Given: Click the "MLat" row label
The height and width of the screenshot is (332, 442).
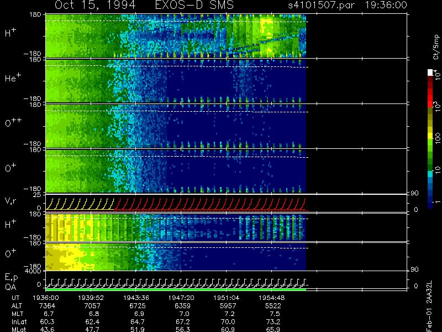Looking at the screenshot, I should click(19, 329).
